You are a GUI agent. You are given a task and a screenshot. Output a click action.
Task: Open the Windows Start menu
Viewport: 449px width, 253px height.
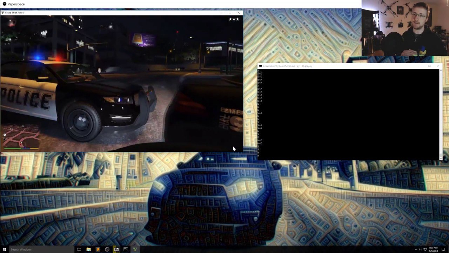click(x=5, y=249)
